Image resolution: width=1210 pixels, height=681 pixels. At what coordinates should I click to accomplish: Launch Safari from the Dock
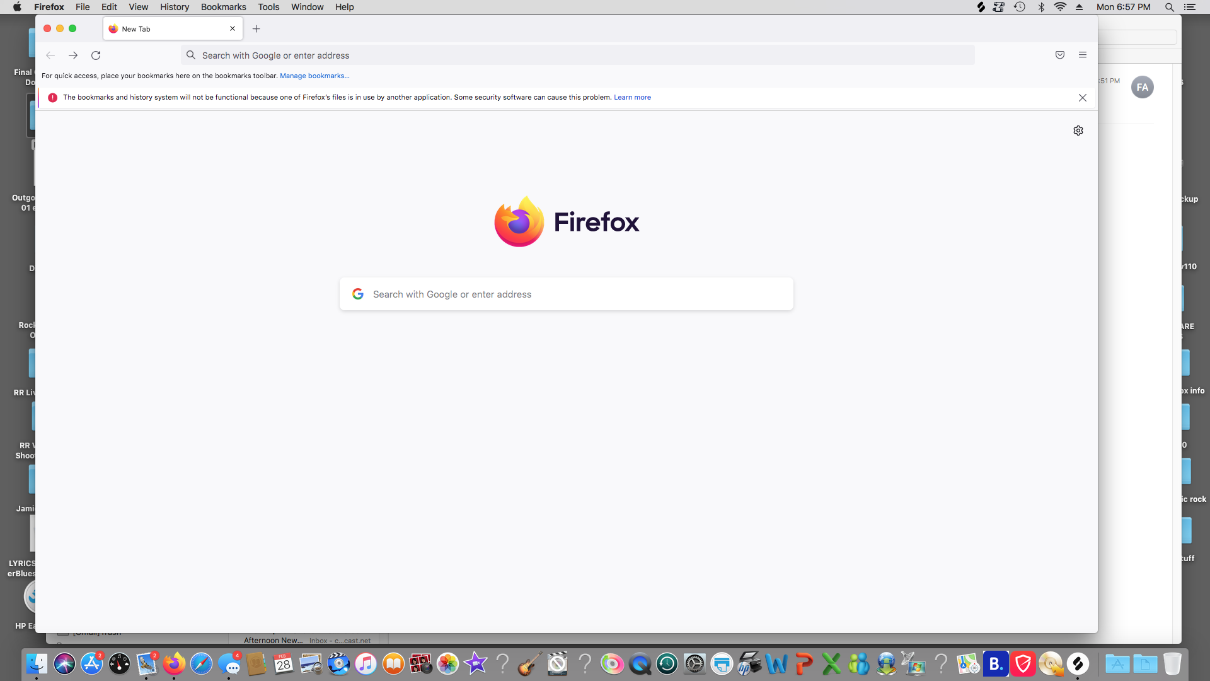(201, 663)
